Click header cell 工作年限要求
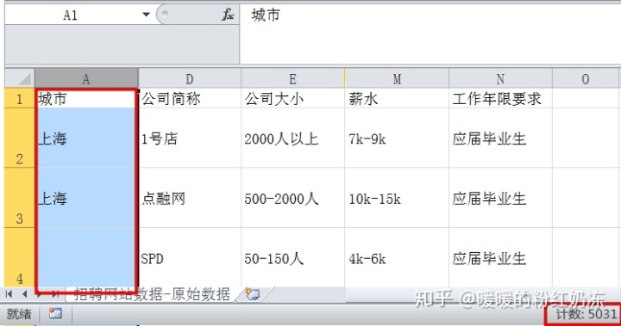Image resolution: width=621 pixels, height=326 pixels. point(500,98)
